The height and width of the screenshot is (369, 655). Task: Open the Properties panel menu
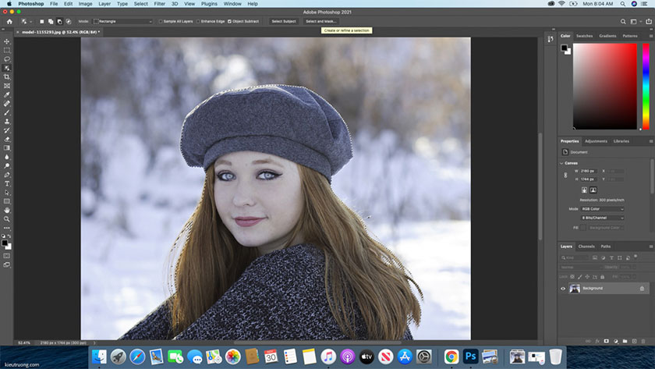651,141
